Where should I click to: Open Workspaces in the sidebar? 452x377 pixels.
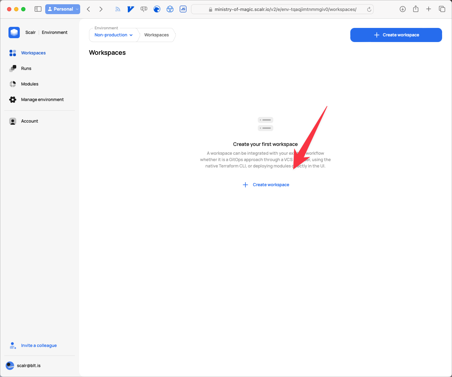point(33,53)
